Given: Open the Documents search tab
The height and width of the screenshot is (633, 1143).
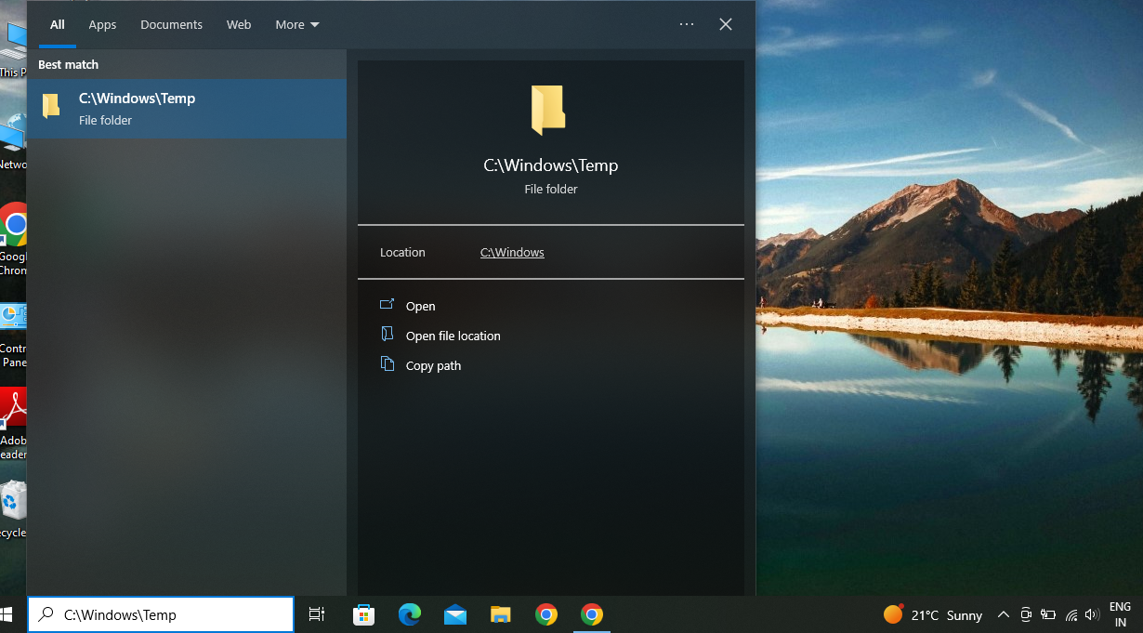Looking at the screenshot, I should [171, 25].
